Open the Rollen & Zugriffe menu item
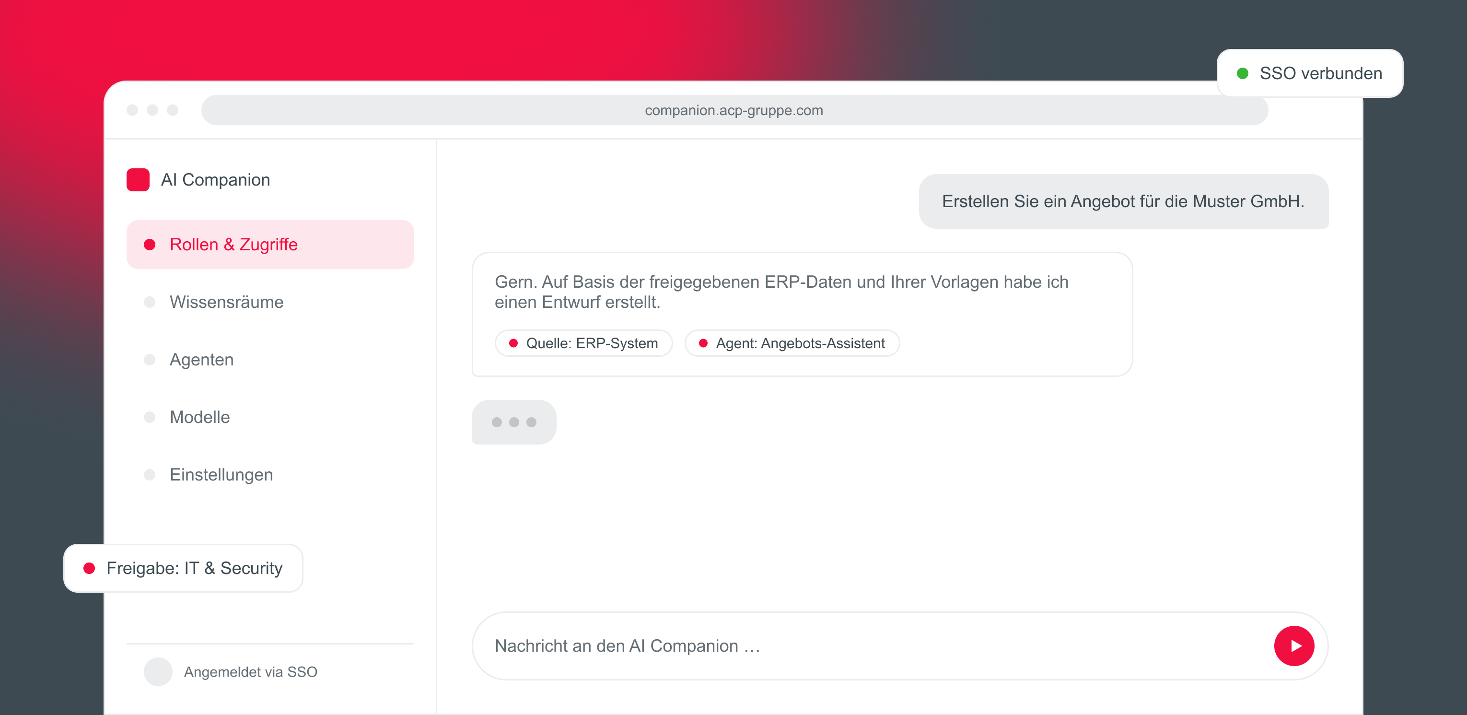Viewport: 1467px width, 715px height. 270,245
